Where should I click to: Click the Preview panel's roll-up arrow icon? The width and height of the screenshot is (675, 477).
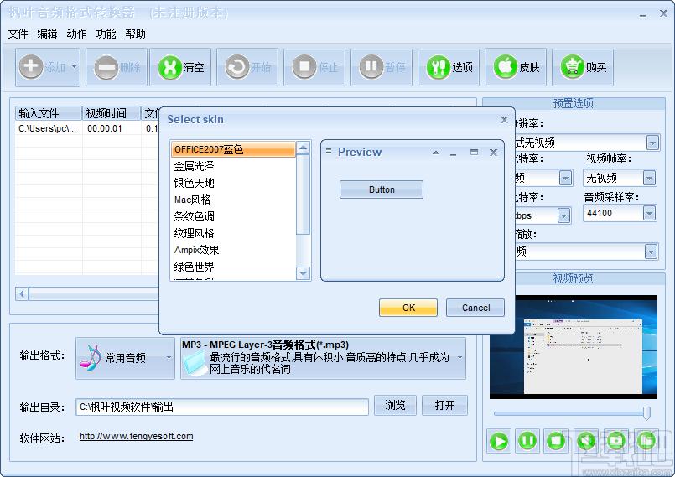pos(436,153)
